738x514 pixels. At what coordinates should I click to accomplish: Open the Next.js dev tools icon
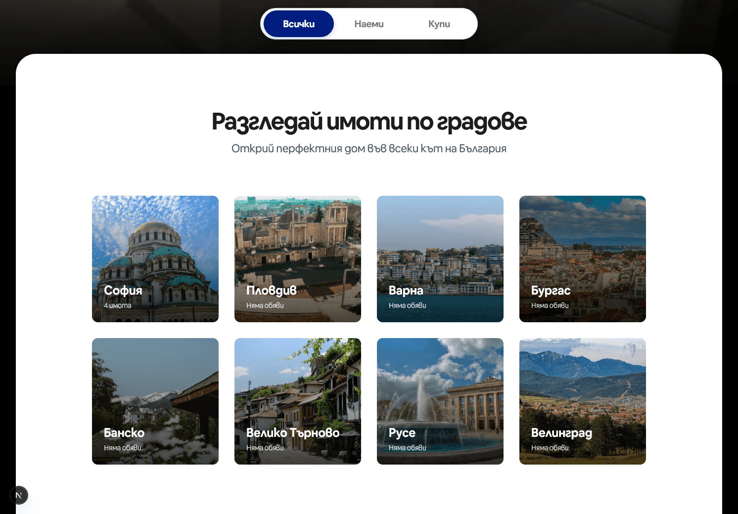tap(19, 495)
